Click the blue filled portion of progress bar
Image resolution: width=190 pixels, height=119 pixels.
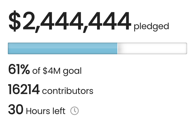point(62,48)
